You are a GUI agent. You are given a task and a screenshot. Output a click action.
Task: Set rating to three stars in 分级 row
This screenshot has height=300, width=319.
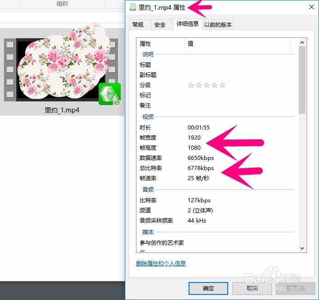tap(207, 85)
